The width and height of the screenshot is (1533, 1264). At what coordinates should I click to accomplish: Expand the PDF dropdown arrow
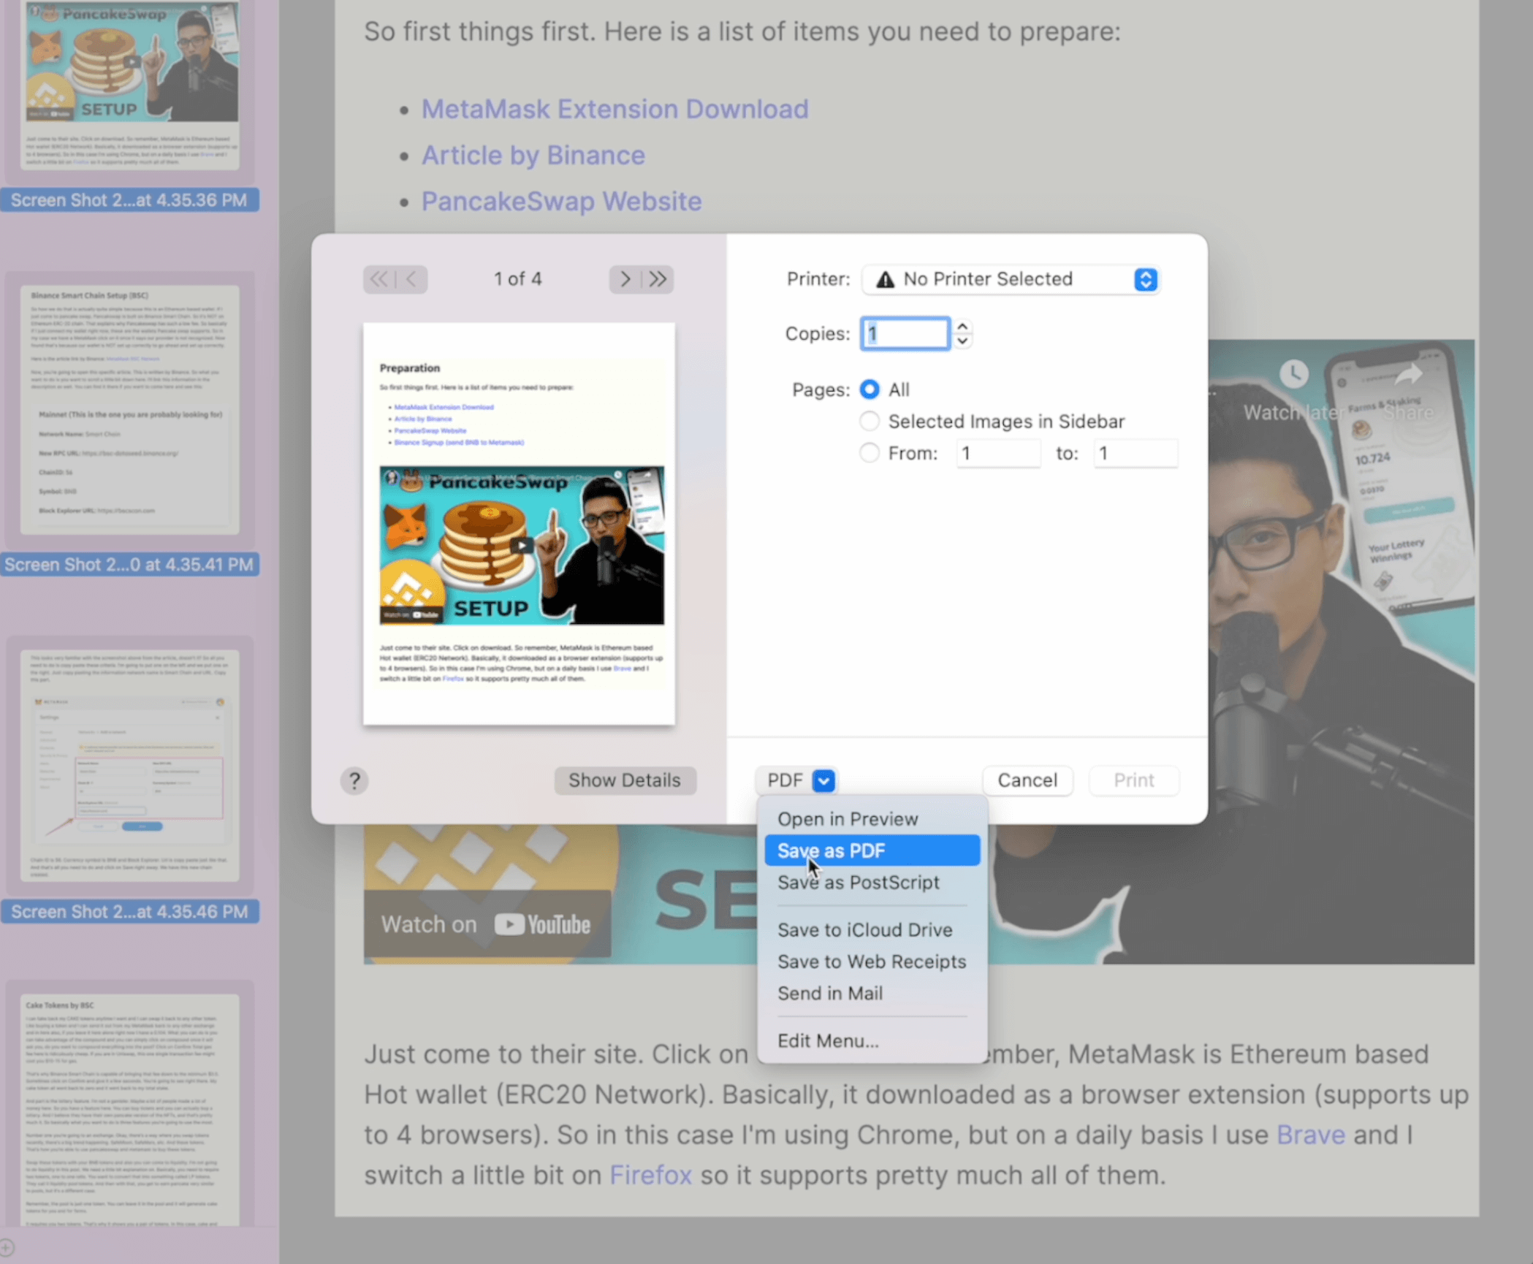click(x=823, y=781)
